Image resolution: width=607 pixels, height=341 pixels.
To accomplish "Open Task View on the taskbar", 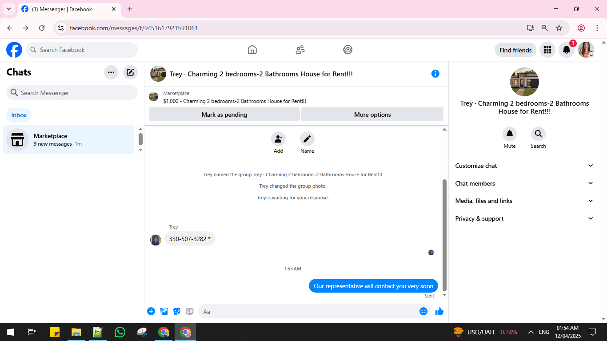I will (x=32, y=332).
